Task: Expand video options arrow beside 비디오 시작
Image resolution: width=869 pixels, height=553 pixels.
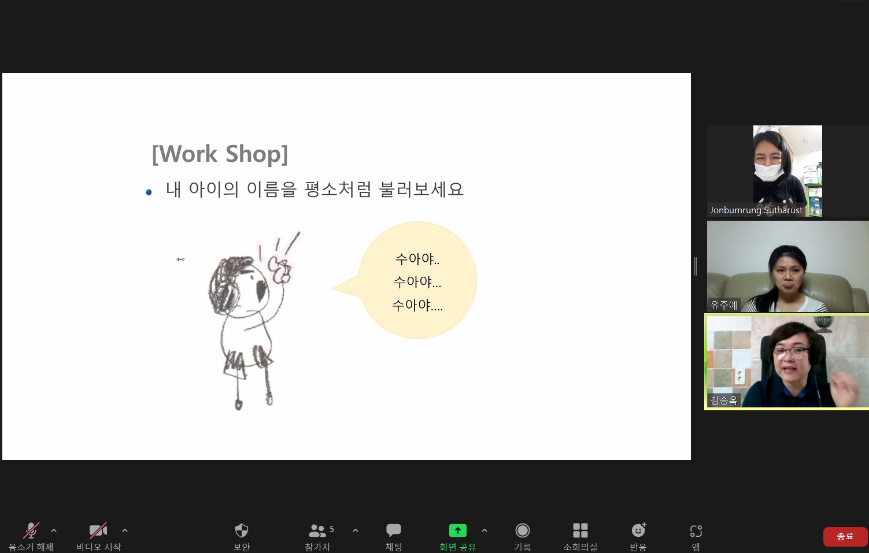Action: click(125, 530)
